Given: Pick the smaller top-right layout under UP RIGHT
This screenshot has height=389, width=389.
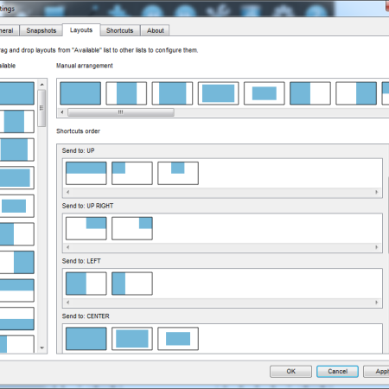Looking at the screenshot, I should (132, 228).
